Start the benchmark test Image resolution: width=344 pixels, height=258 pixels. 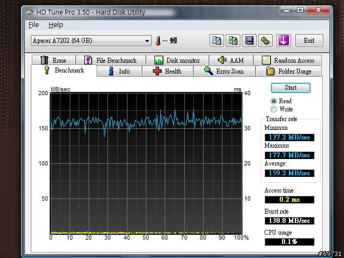pos(291,88)
